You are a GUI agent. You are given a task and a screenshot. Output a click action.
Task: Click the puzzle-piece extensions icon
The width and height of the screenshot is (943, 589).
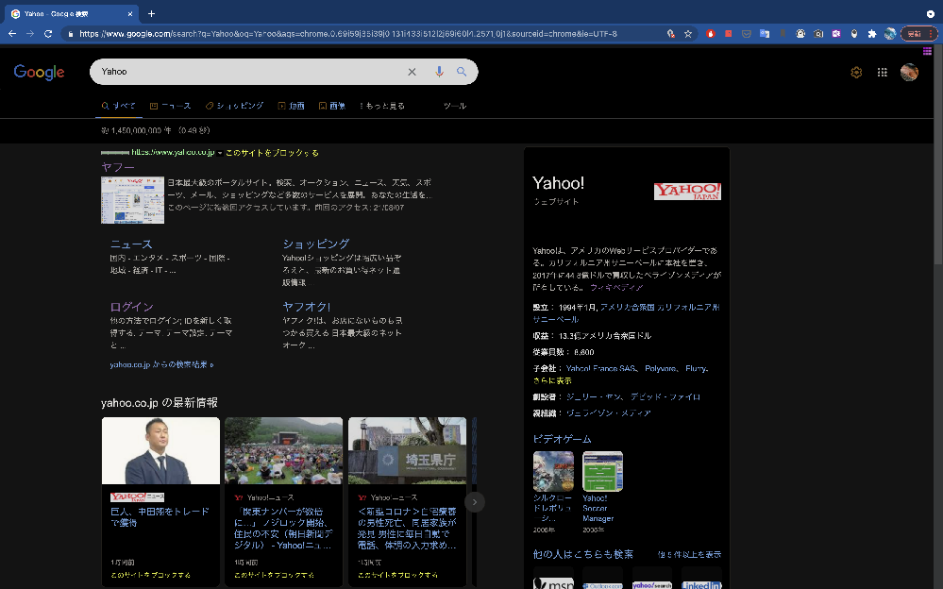click(x=871, y=34)
